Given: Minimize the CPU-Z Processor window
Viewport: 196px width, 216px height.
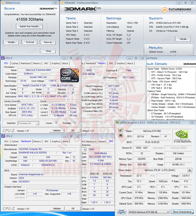Looking at the screenshot, I should tap(64, 58).
